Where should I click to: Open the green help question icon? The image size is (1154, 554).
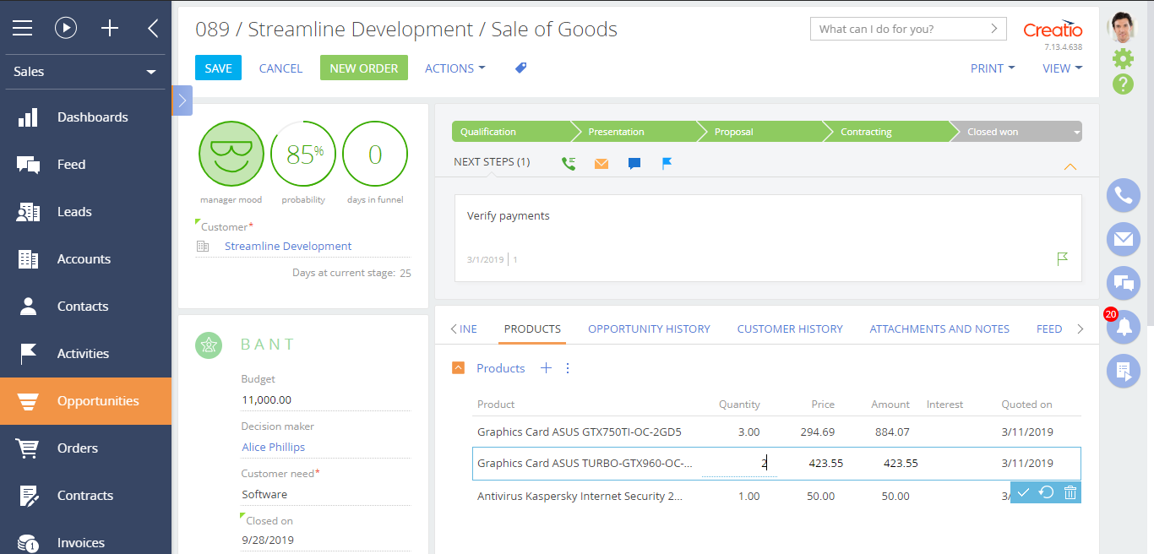point(1123,84)
